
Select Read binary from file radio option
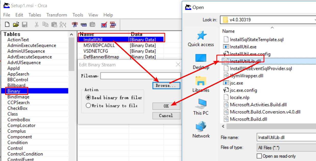[88, 98]
